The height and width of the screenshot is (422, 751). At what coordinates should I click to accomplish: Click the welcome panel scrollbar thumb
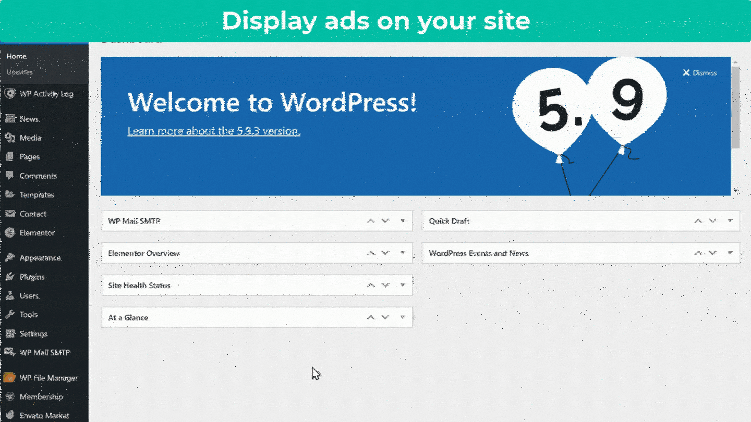[735, 107]
